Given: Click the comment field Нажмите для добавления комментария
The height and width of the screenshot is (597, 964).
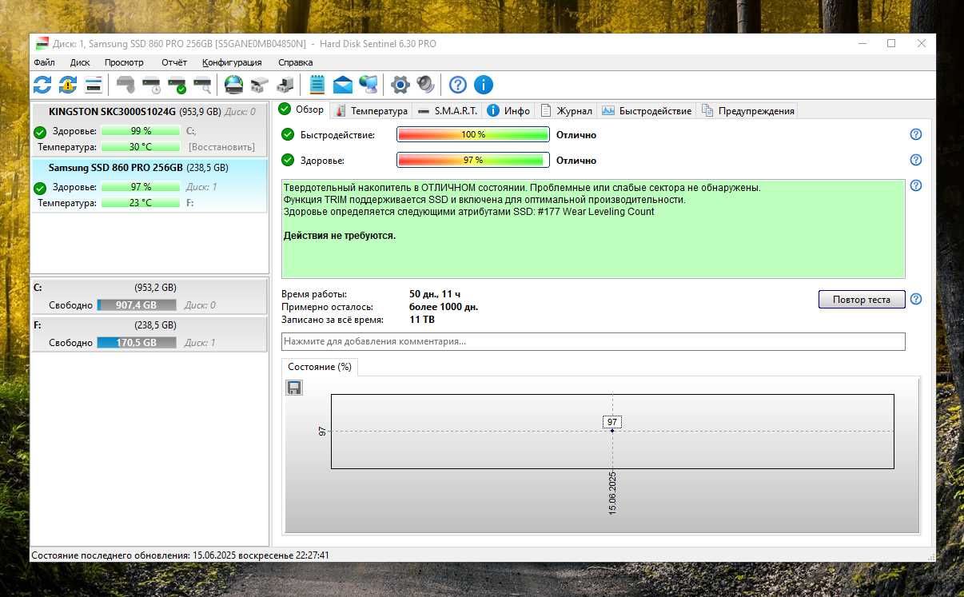Looking at the screenshot, I should (593, 341).
